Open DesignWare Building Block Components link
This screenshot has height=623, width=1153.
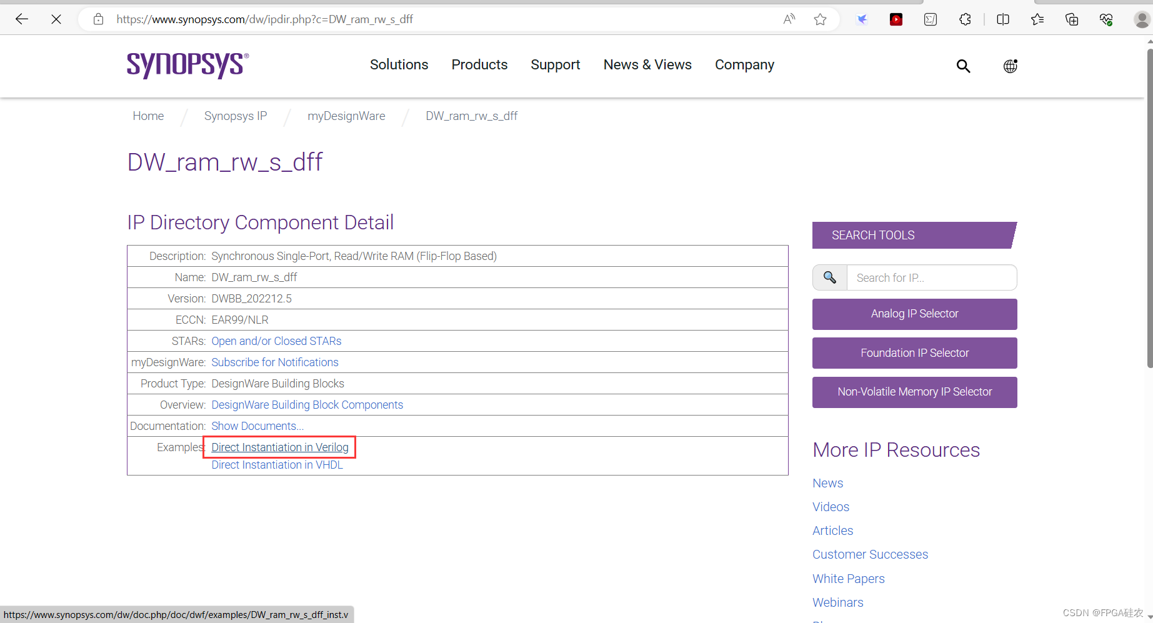click(307, 405)
